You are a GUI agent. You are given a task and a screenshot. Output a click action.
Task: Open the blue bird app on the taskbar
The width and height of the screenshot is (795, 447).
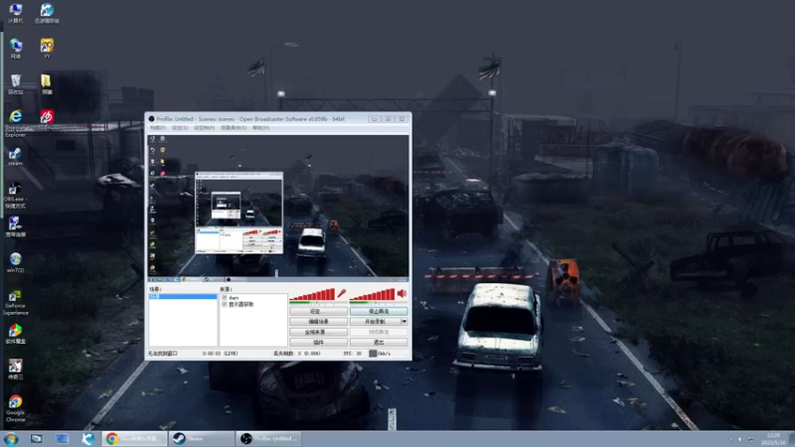coord(88,439)
